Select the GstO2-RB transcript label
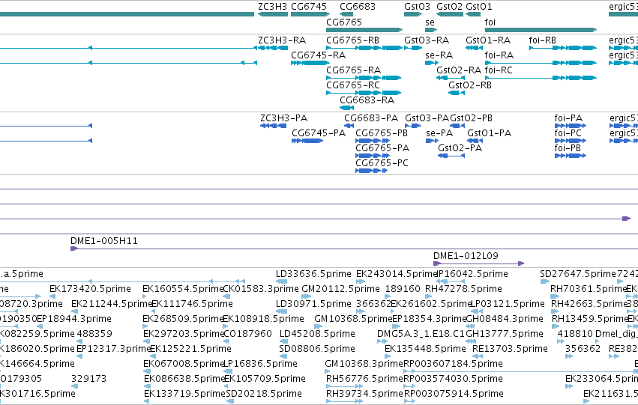 tap(470, 85)
